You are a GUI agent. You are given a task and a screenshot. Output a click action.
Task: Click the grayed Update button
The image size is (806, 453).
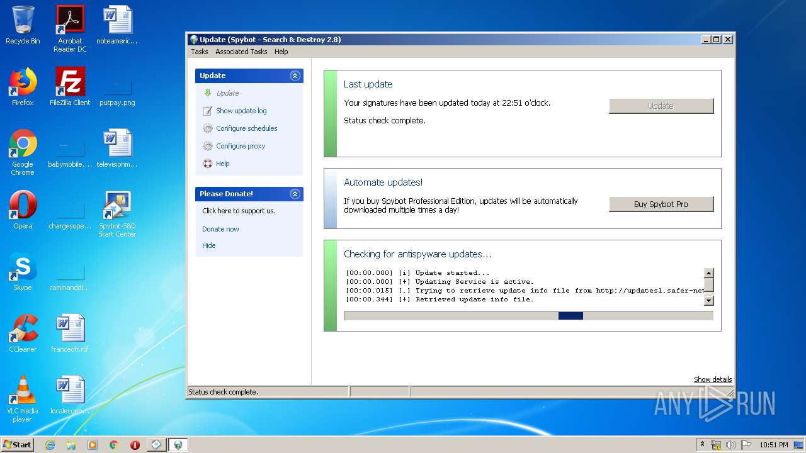tap(661, 106)
